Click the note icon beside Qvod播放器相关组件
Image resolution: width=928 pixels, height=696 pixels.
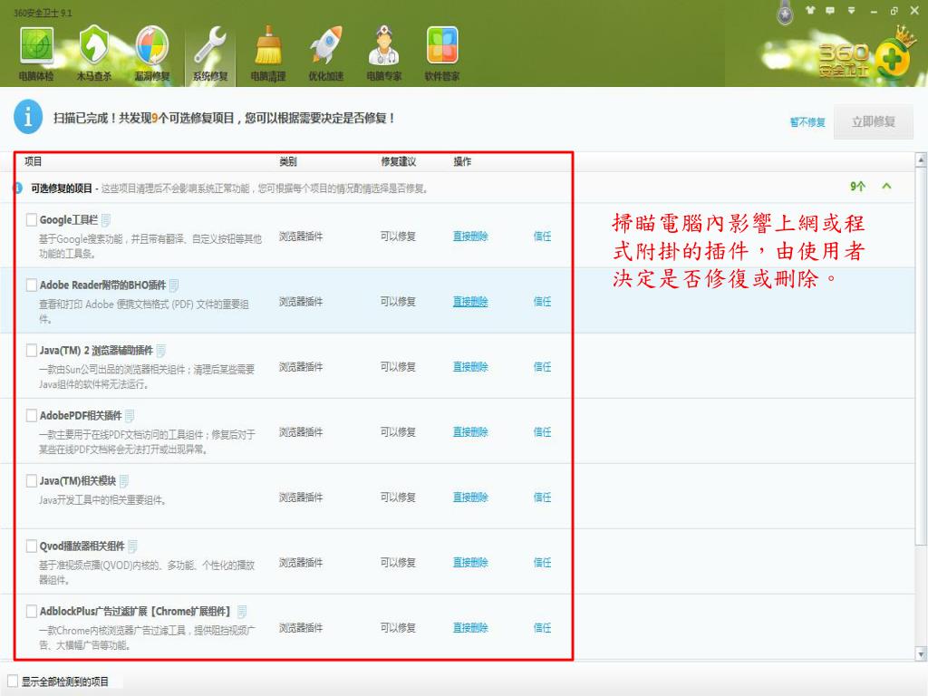coord(132,546)
